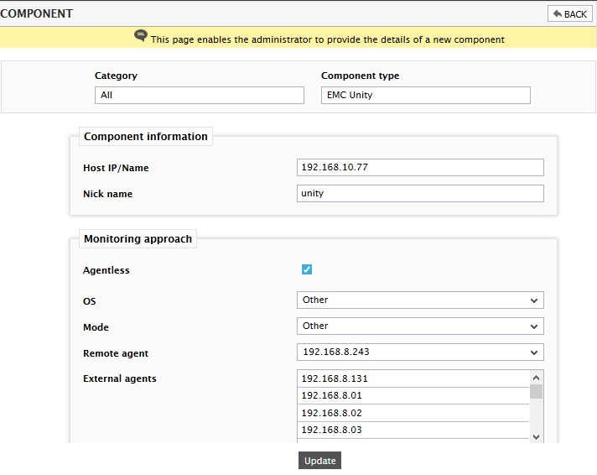Click the back arrow icon
The image size is (597, 475).
tap(558, 13)
